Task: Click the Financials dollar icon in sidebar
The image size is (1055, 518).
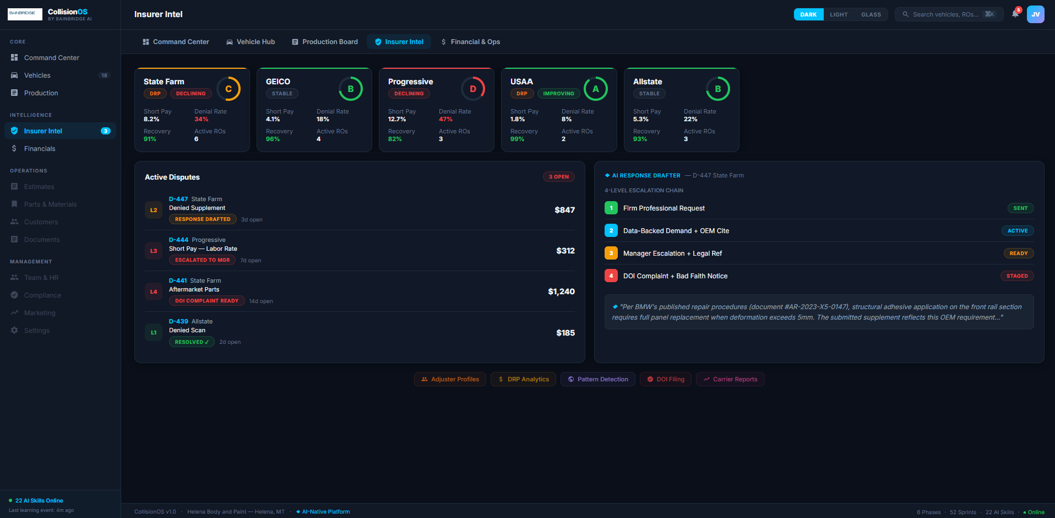Action: coord(14,148)
